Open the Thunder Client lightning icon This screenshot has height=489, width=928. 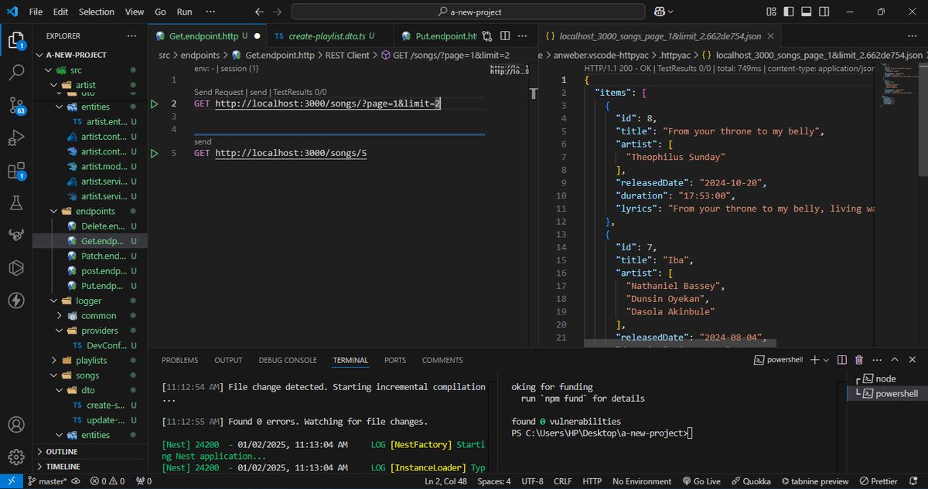16,301
